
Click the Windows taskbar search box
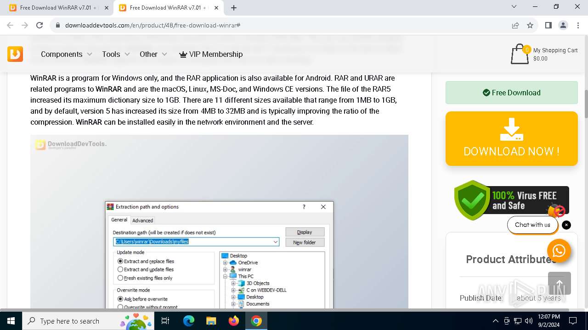pyautogui.click(x=88, y=321)
